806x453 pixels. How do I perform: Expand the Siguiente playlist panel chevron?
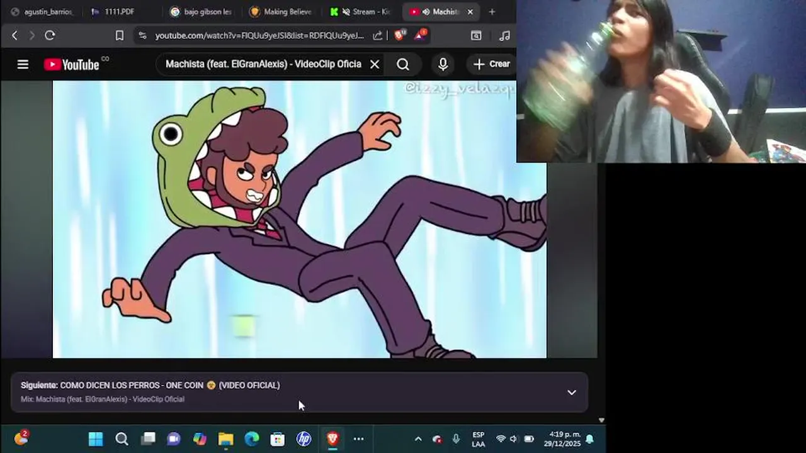[571, 392]
